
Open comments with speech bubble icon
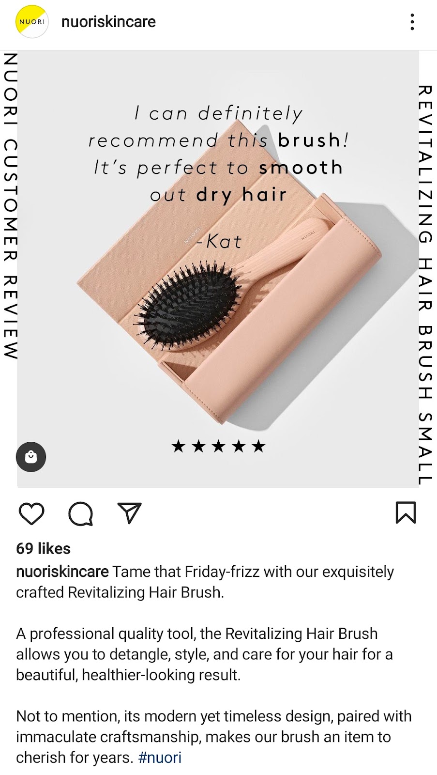[x=80, y=513]
